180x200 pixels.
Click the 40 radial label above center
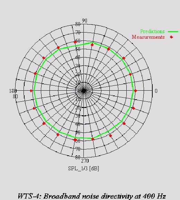(x=78, y=57)
